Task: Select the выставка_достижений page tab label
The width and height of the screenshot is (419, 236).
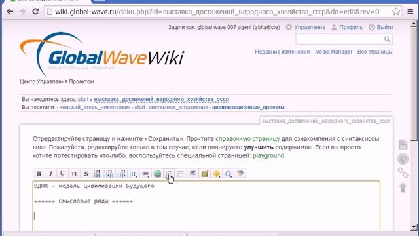Action: point(326,121)
